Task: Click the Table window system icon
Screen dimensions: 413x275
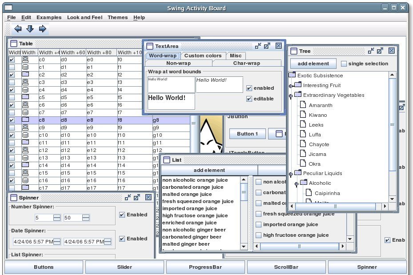Action: [13, 44]
